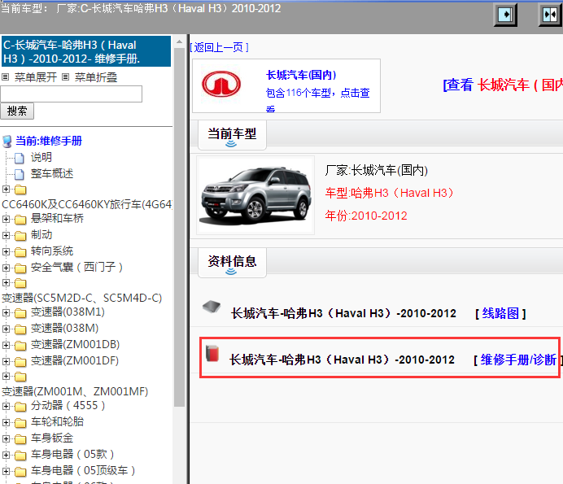Expand the 安全气囊（西门子）tree node
Screen dimensions: 563x484
tap(6, 268)
